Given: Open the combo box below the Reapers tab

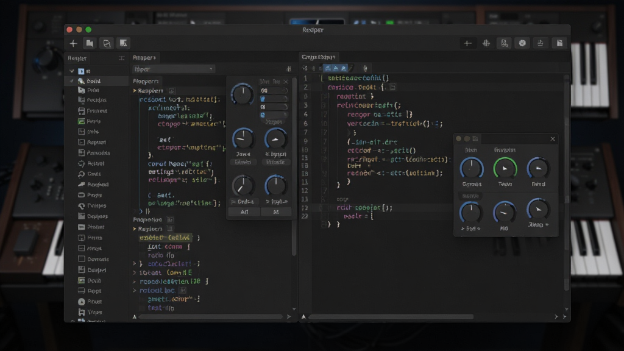Looking at the screenshot, I should pyautogui.click(x=174, y=69).
